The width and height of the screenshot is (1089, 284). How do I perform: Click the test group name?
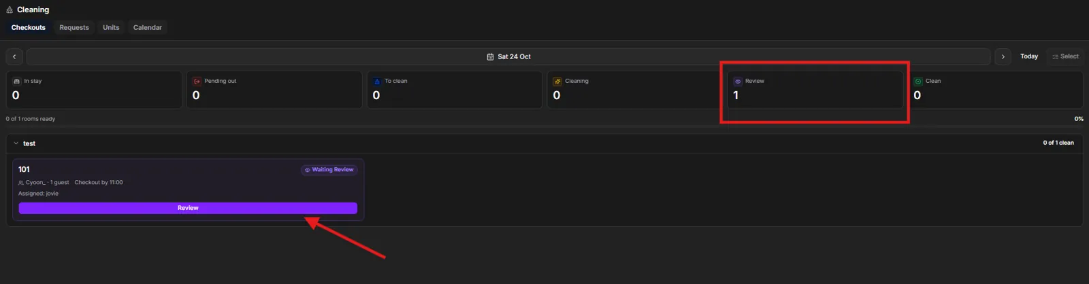[x=29, y=143]
